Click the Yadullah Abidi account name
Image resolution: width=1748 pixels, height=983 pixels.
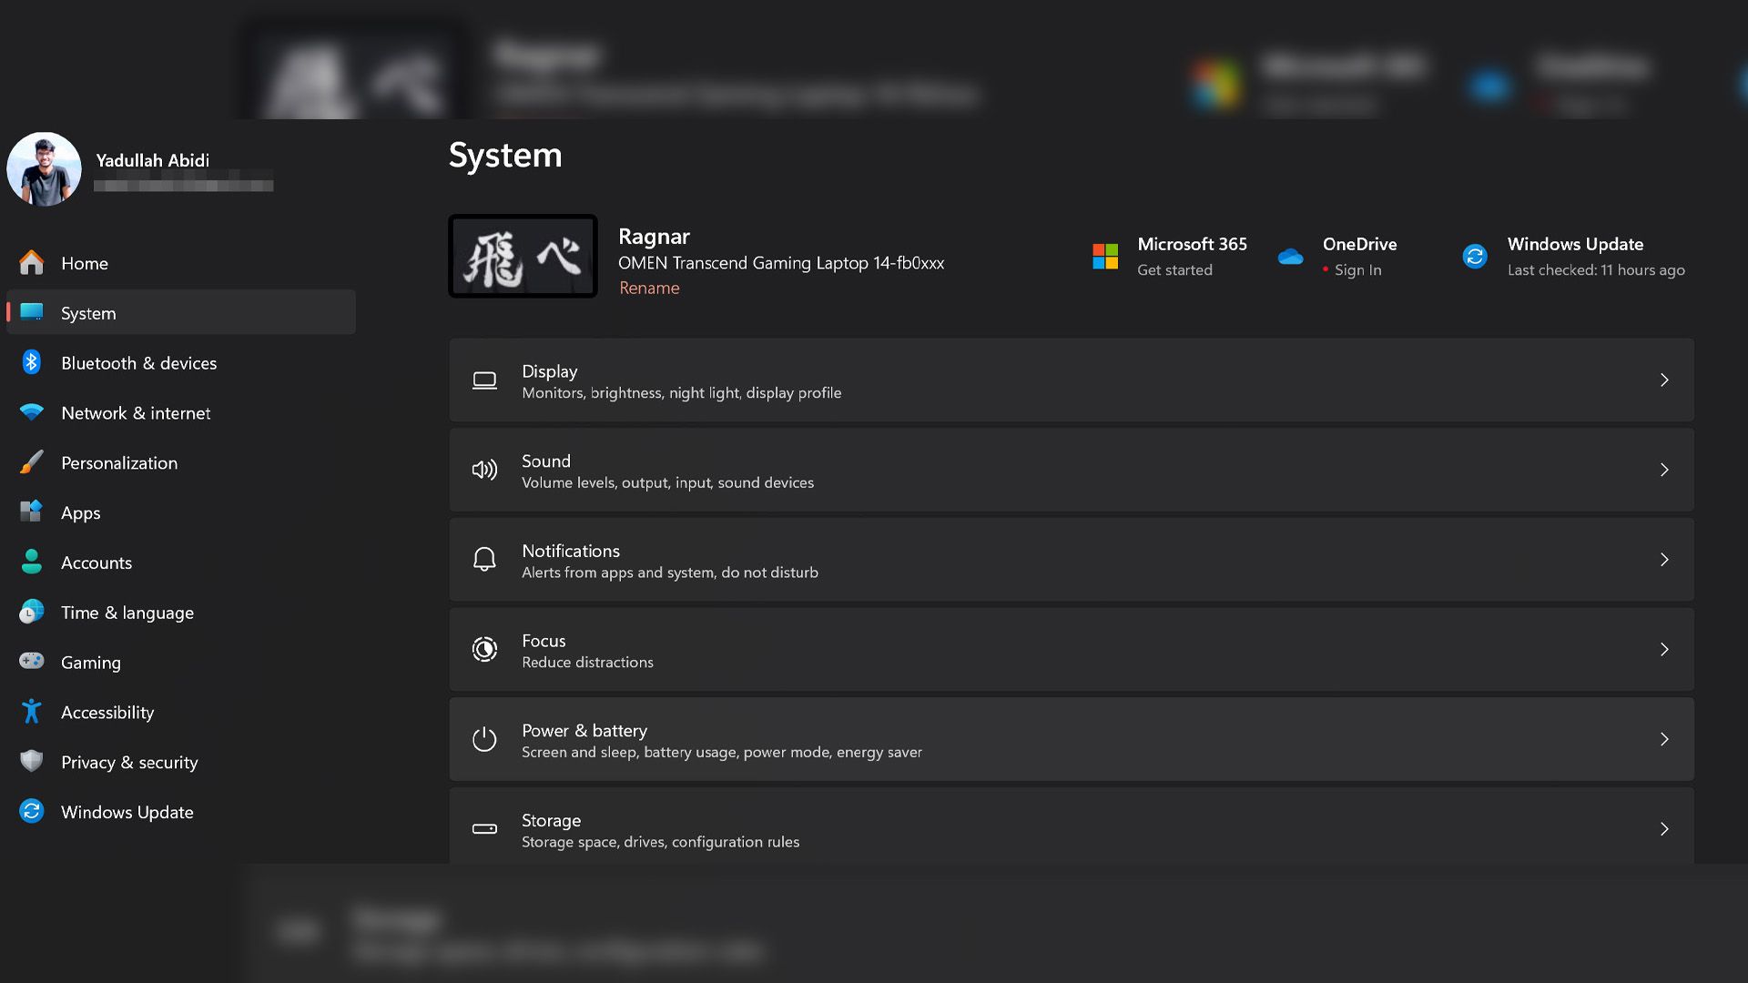(x=153, y=160)
